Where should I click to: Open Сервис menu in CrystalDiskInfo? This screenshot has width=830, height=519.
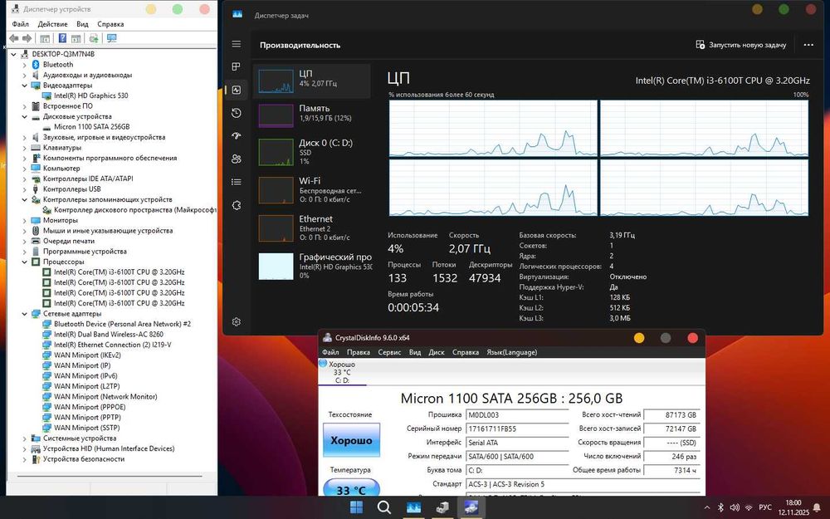point(389,352)
